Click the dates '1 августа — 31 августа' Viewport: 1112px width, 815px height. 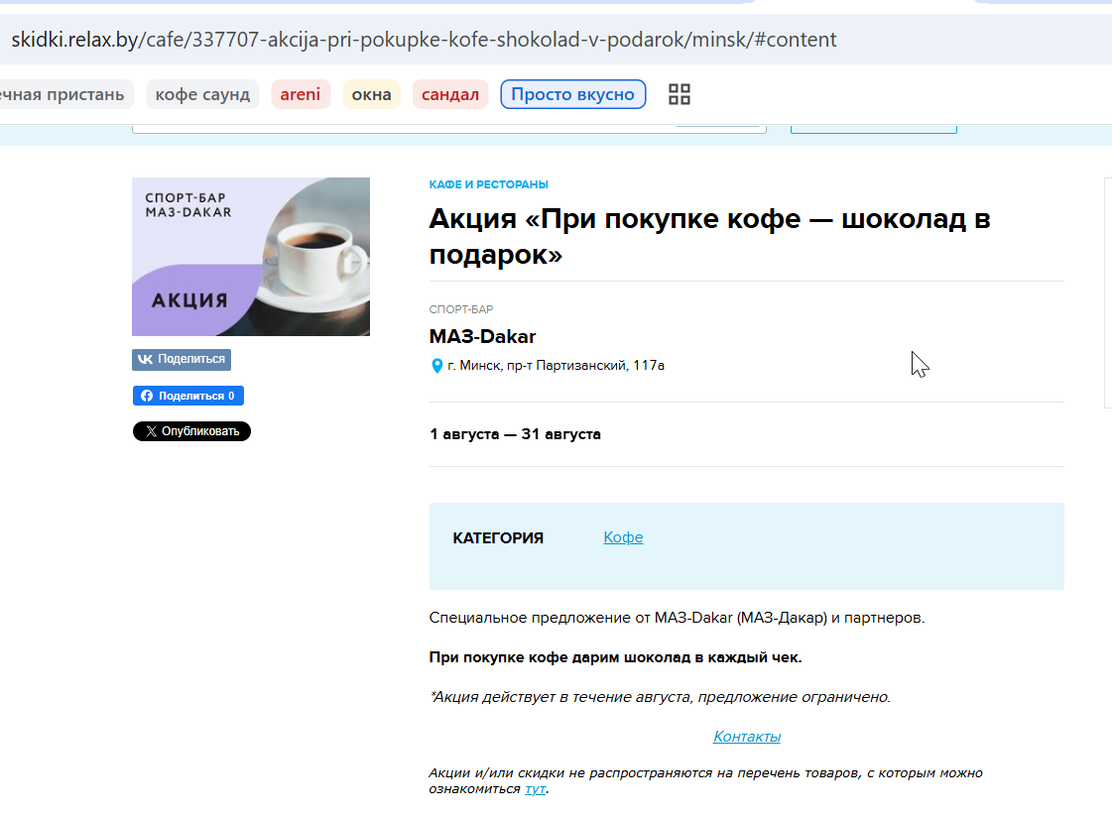515,434
